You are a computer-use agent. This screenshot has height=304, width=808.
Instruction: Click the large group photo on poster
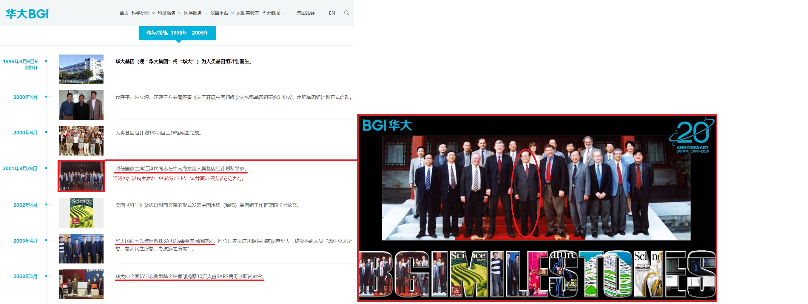pos(536,188)
